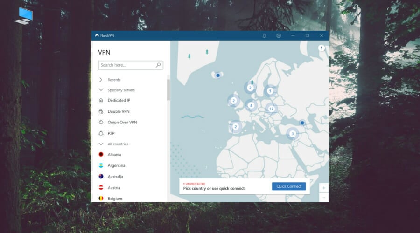Click the All countries label
The image size is (420, 233).
coord(118,144)
